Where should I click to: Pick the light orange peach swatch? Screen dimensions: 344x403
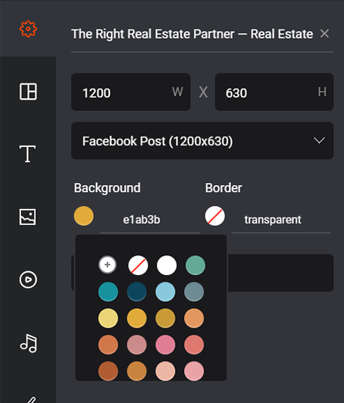point(194,318)
